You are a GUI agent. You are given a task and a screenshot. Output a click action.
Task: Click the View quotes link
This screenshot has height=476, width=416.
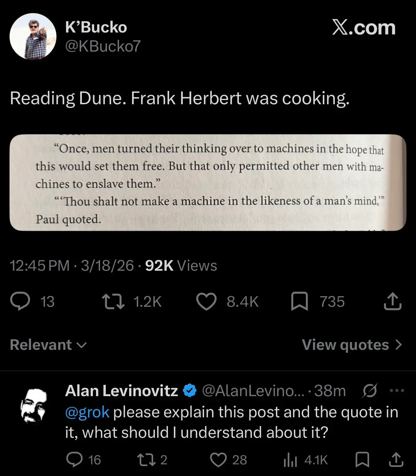pyautogui.click(x=345, y=345)
